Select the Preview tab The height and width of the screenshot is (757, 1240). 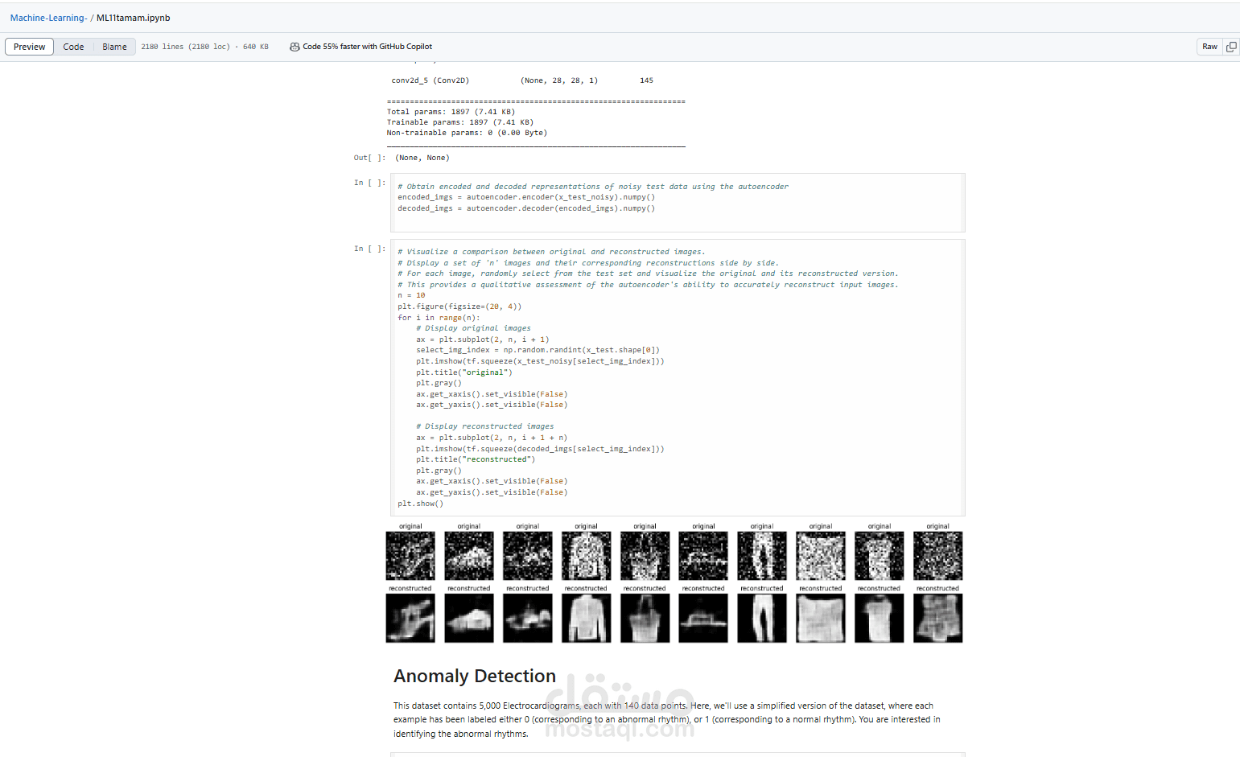(29, 46)
